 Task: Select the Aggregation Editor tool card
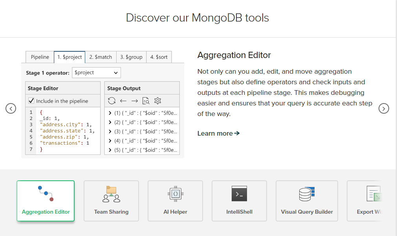pos(46,201)
